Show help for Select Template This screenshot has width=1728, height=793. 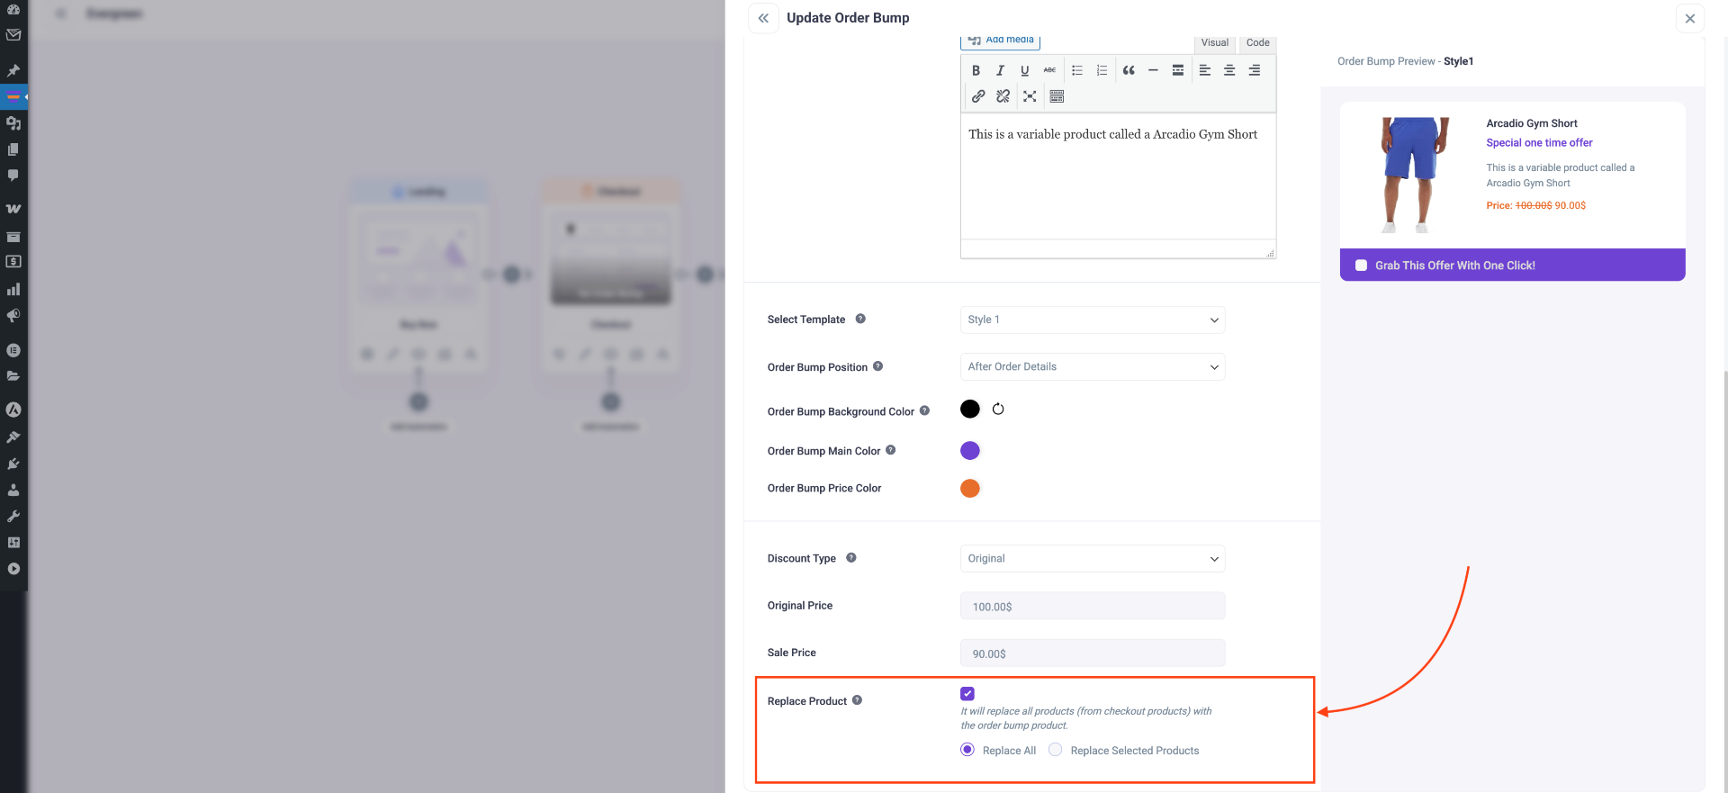pos(860,319)
